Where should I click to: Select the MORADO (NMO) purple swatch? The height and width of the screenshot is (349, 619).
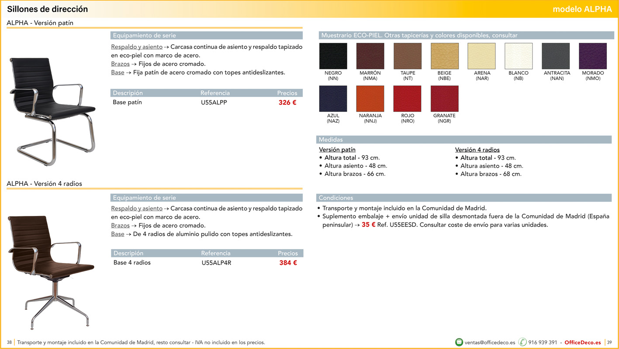[593, 56]
